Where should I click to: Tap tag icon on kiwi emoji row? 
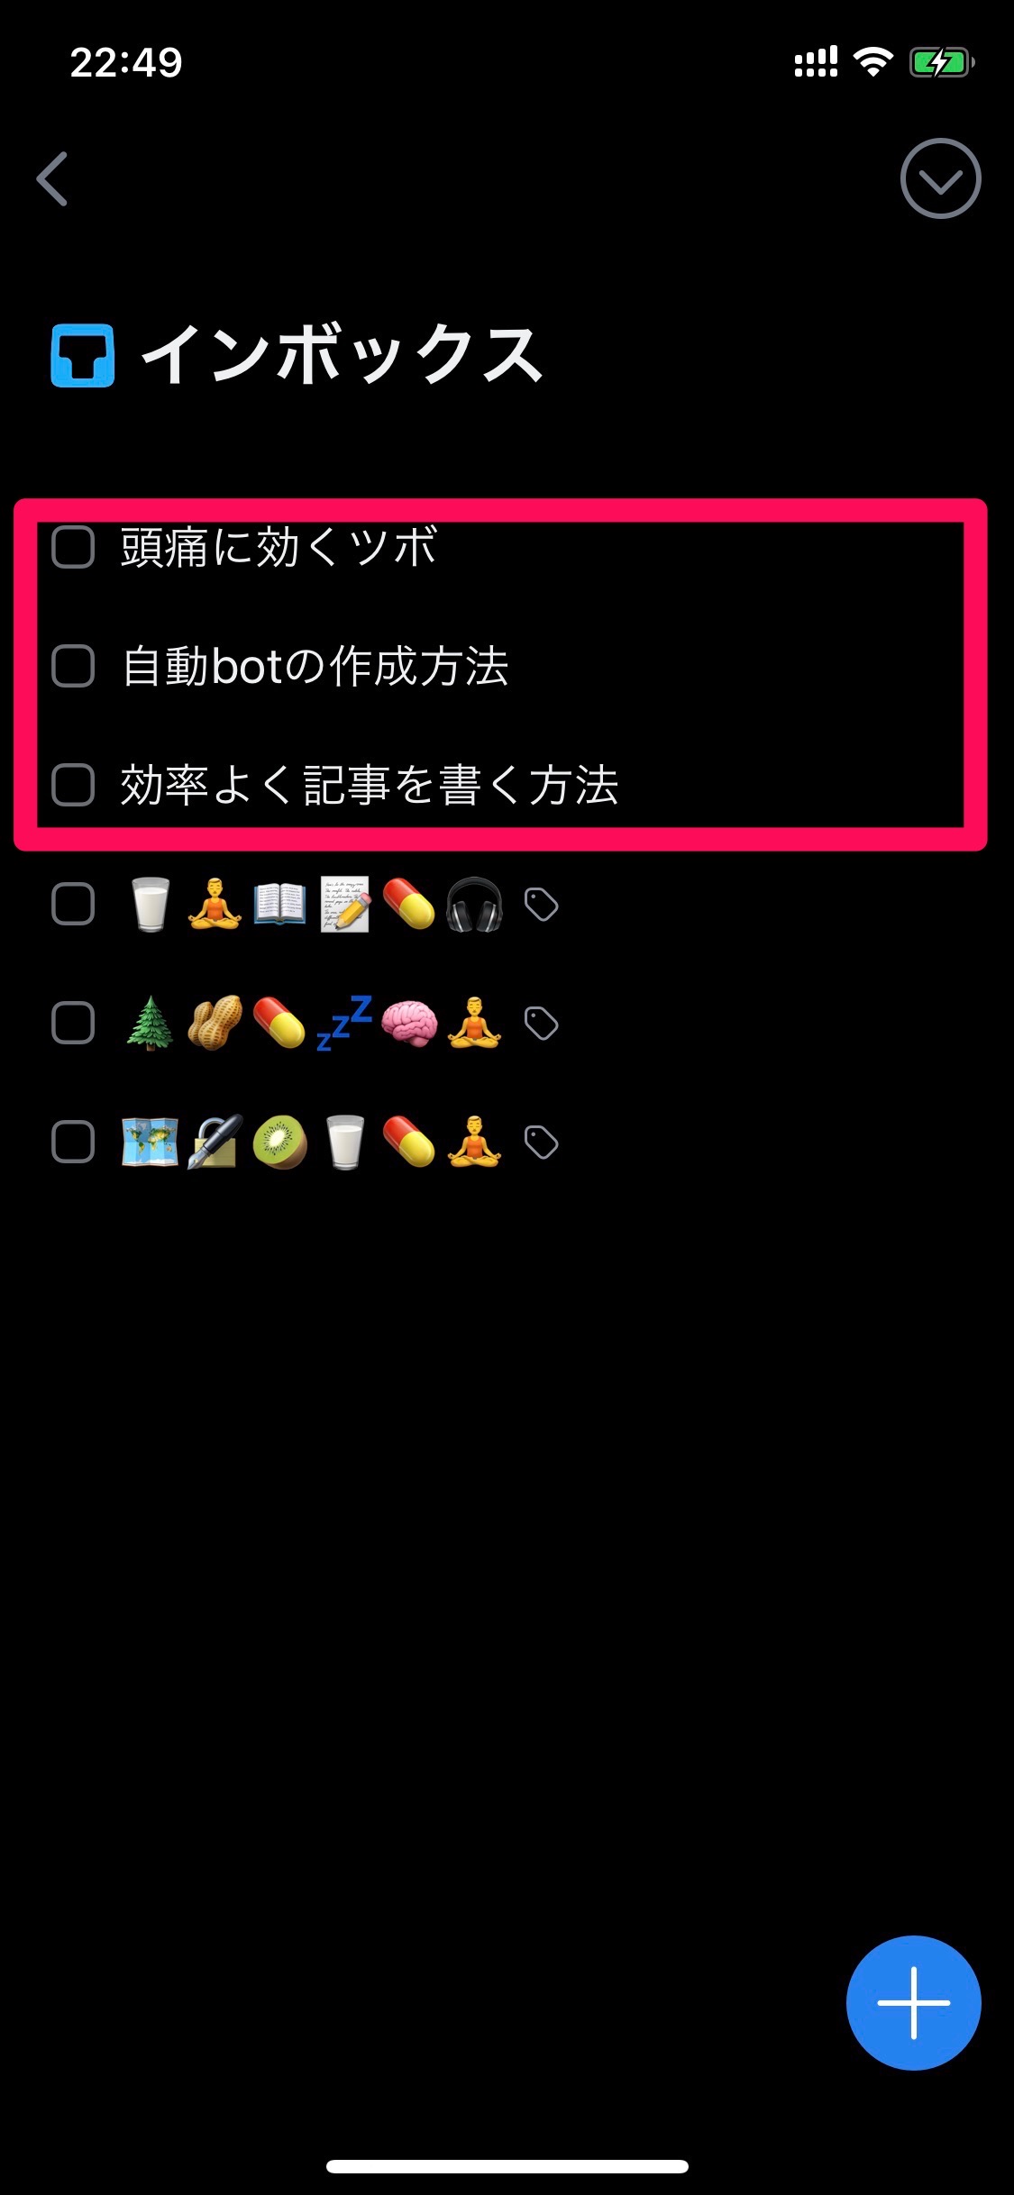tap(541, 1143)
